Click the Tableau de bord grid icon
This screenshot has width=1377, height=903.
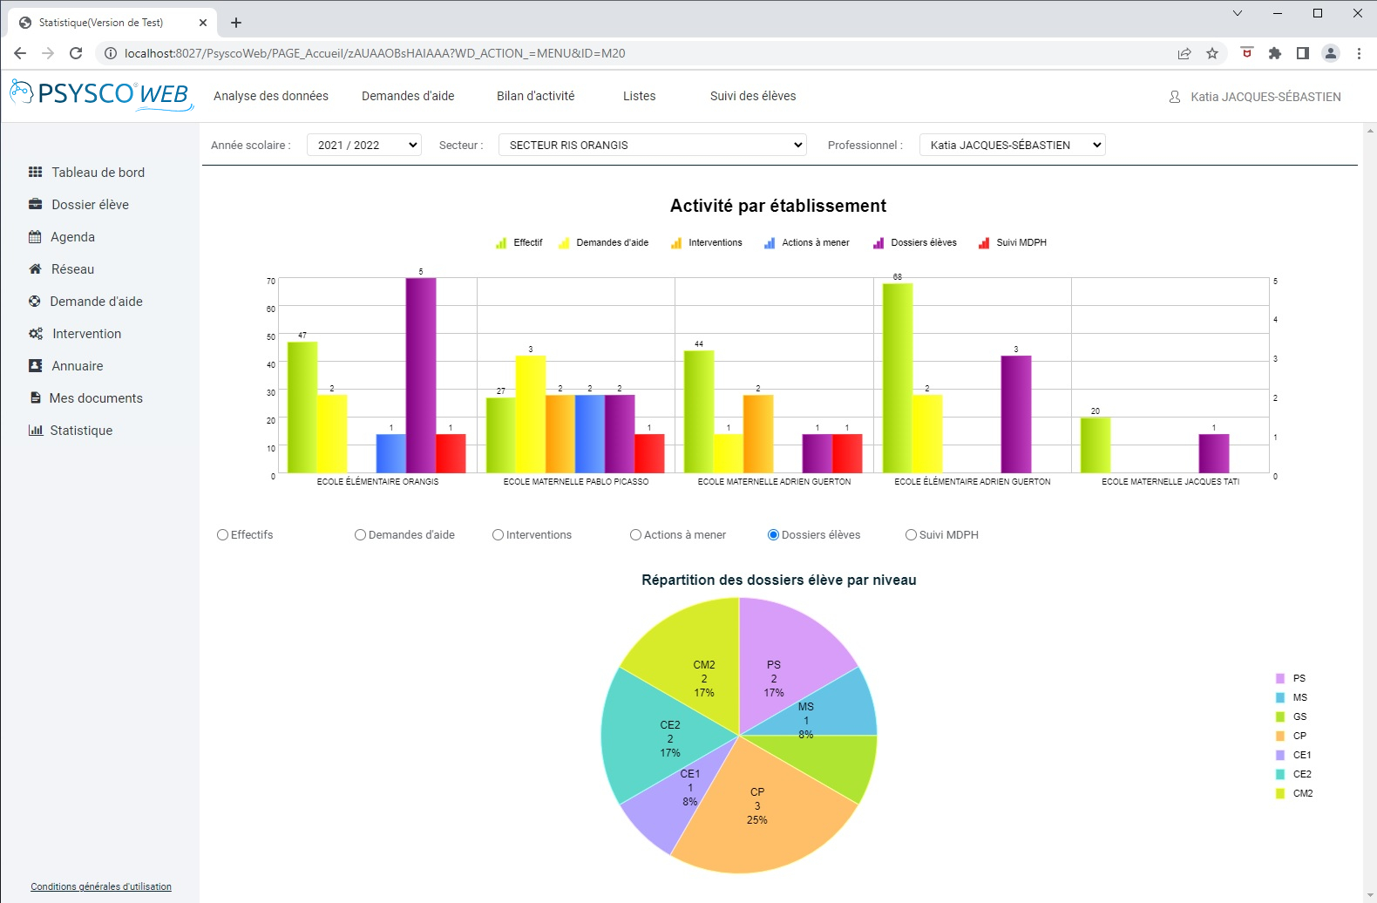tap(35, 173)
